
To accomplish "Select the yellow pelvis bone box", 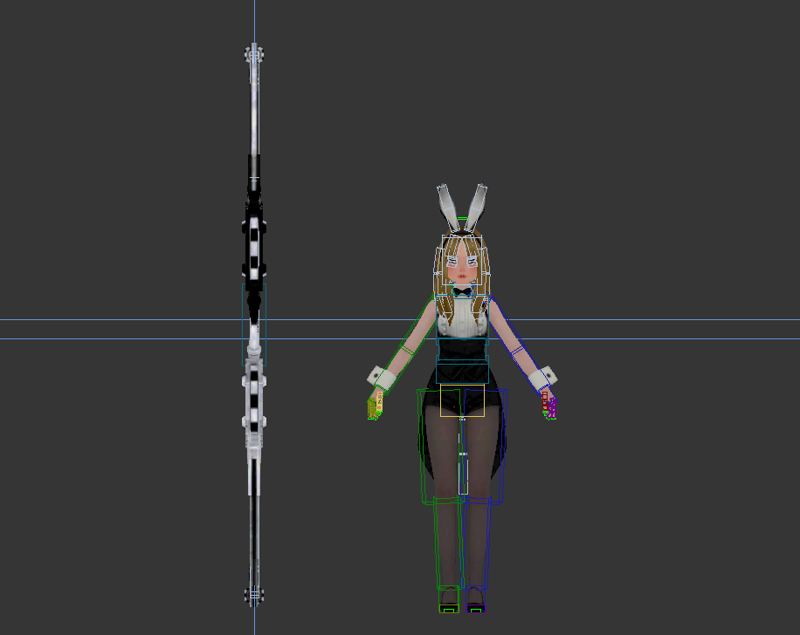I will point(462,399).
